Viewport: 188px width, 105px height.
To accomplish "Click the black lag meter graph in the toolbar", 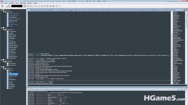I will [x=17, y=6].
